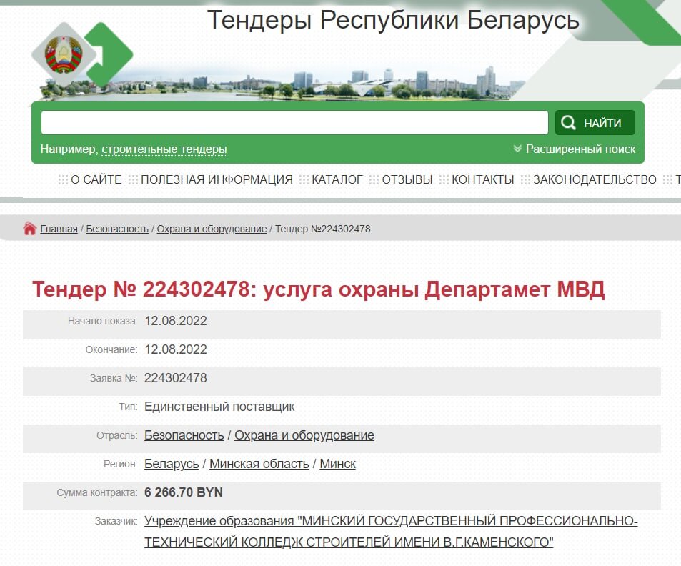Viewport: 681px width, 566px height.
Task: Click the Регион label
Action: (120, 464)
